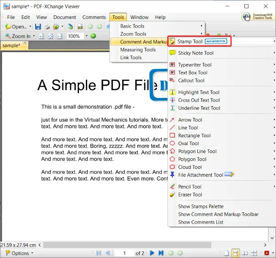The image size is (276, 258).
Task: Switch to continuous facing layout icon
Action: [x=254, y=253]
